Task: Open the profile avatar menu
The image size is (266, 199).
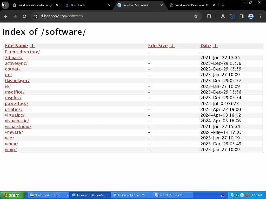Action: tap(251, 16)
